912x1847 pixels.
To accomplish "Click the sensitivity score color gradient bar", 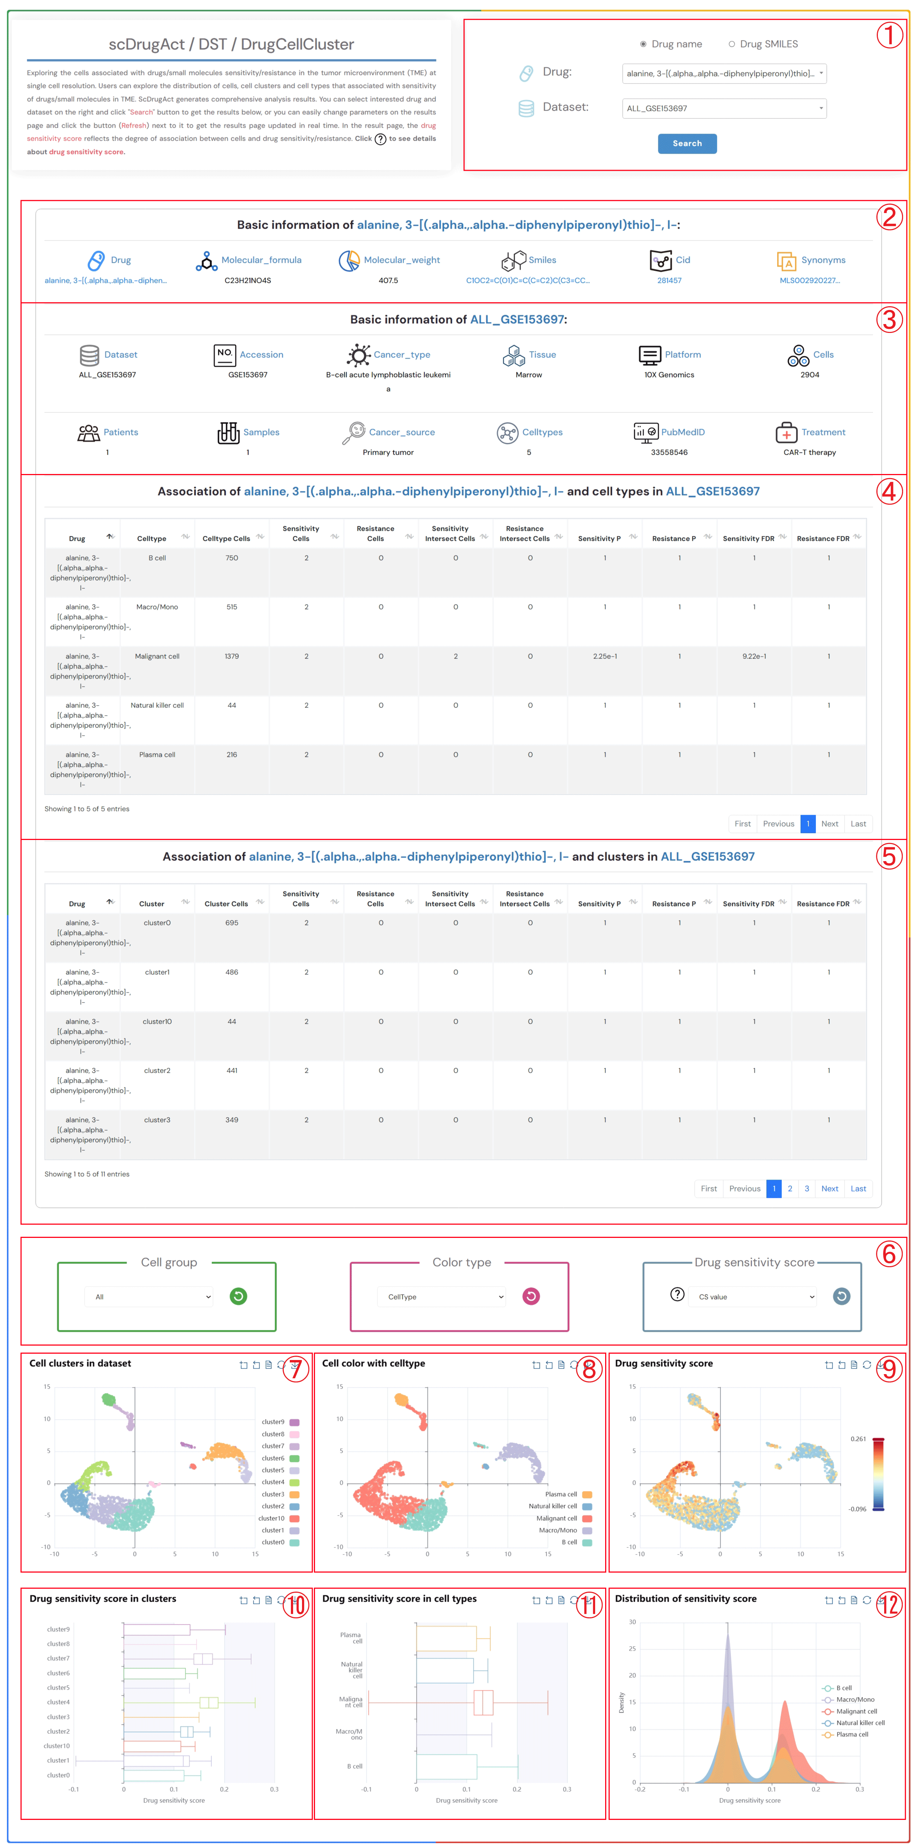I will point(877,1474).
